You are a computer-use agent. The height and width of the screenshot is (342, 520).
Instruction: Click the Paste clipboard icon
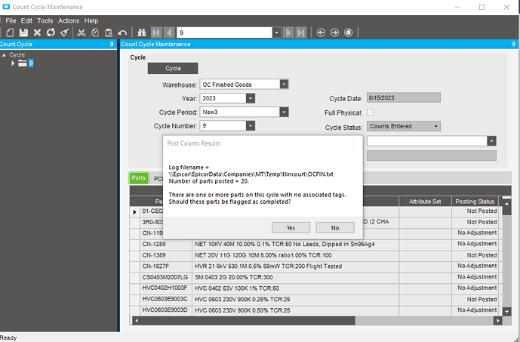click(x=109, y=32)
